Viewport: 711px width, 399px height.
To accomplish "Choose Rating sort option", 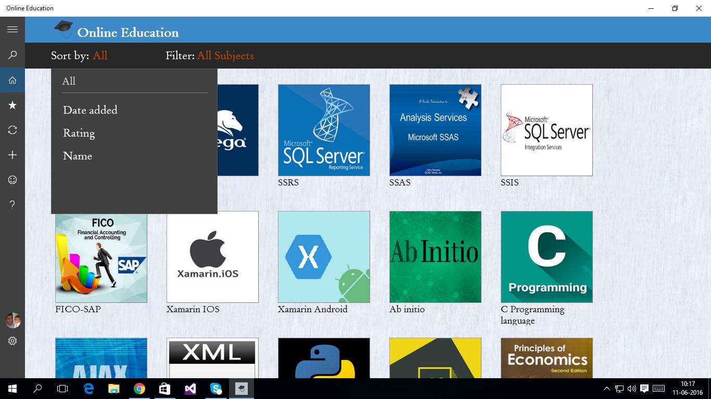I will pyautogui.click(x=79, y=133).
